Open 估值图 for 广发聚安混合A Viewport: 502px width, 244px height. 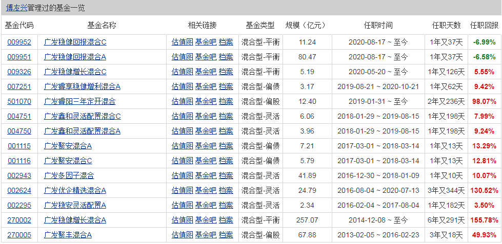pyautogui.click(x=182, y=146)
